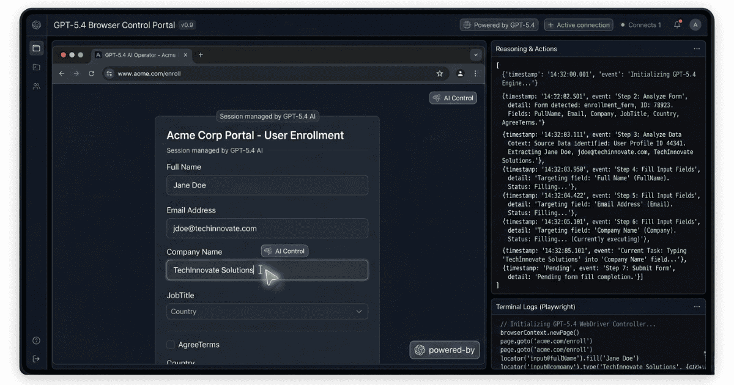This screenshot has height=385, width=734.
Task: Click the 'Acme Corp Portal - User Enrollment' heading
Action: (x=255, y=136)
